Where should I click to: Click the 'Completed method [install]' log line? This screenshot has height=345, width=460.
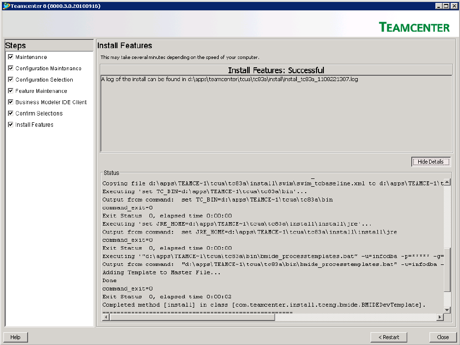pos(264,305)
